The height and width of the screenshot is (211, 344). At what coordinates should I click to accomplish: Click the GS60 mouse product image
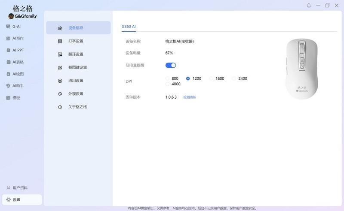click(x=302, y=69)
